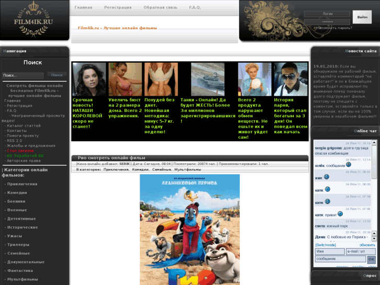Focus the chat Имя field
Screen dimensions: 380x285
click(x=330, y=252)
